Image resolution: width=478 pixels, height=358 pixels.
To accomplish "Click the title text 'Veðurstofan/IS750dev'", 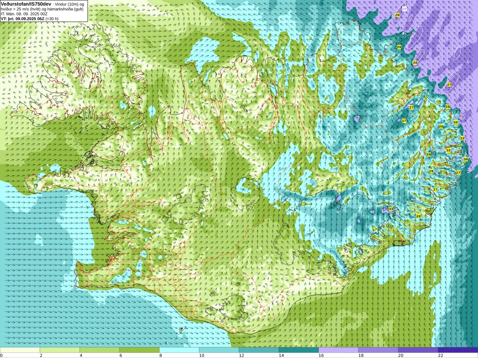I will [26, 4].
